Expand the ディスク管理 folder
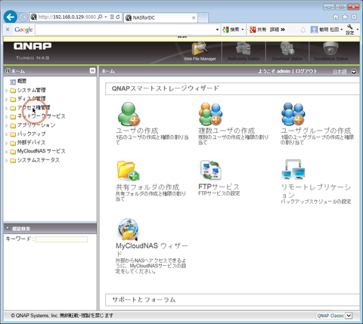This screenshot has width=363, height=324. 7,99
